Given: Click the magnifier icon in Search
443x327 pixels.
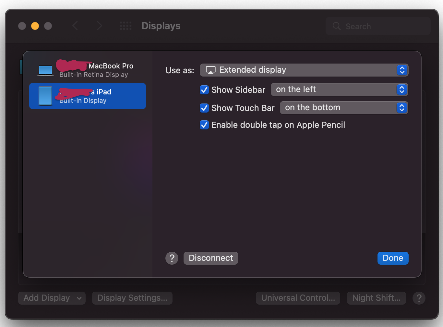Looking at the screenshot, I should click(337, 26).
